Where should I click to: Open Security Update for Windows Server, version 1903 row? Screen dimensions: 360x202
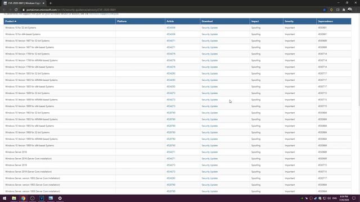(x=210, y=185)
